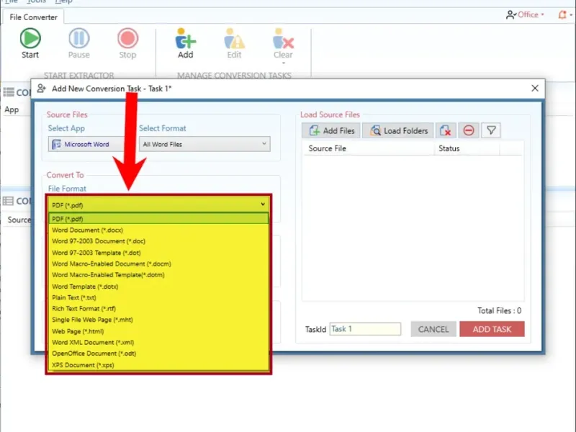Screen dimensions: 576x432
Task: Click the Load Folders button
Action: pyautogui.click(x=398, y=131)
